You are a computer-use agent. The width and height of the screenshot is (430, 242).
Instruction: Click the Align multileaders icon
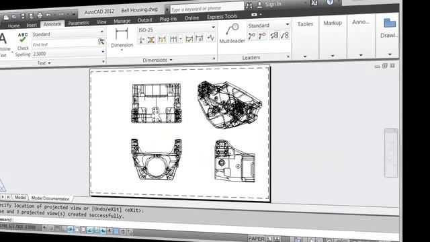[274, 36]
